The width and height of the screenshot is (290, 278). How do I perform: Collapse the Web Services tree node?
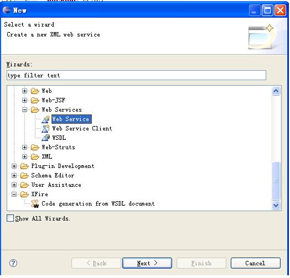click(24, 110)
